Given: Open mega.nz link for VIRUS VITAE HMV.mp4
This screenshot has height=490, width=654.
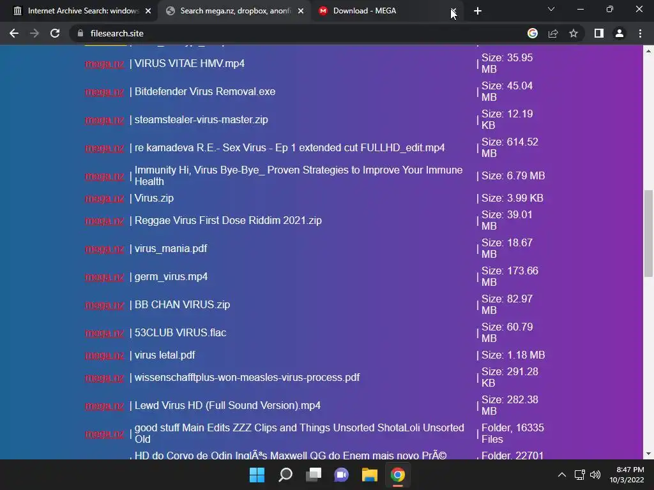Looking at the screenshot, I should [104, 64].
